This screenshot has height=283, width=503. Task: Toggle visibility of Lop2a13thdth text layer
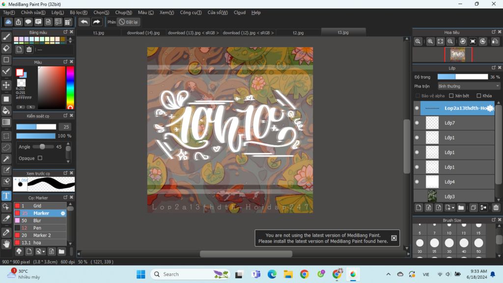coord(417,108)
